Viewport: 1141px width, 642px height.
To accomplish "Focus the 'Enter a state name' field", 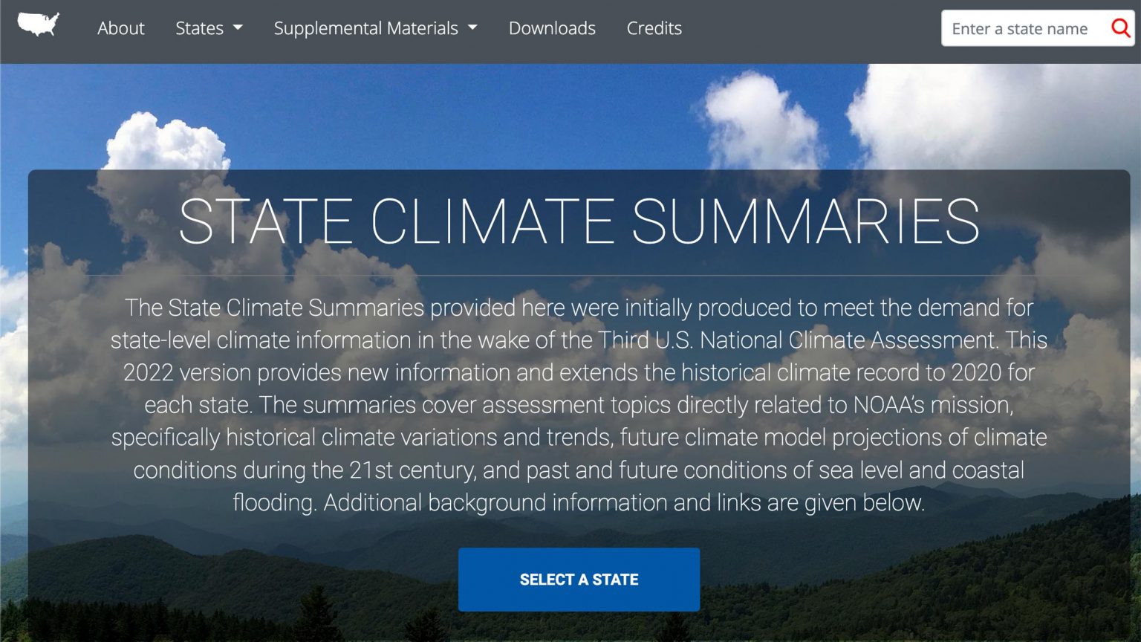I will click(1025, 28).
